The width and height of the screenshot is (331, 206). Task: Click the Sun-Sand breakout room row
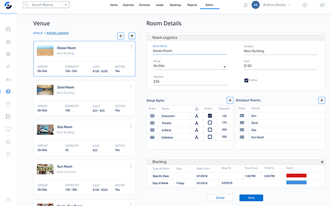pos(280,138)
